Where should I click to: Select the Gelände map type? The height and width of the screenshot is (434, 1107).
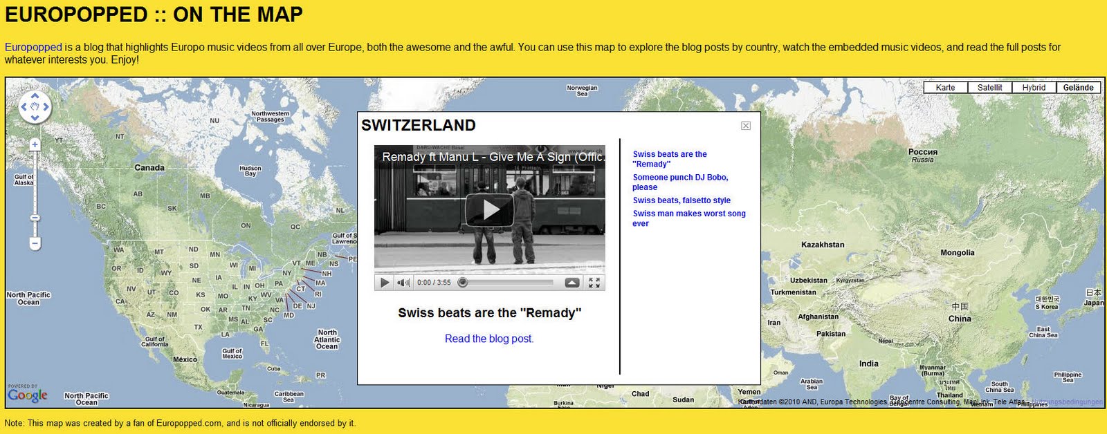click(1078, 88)
